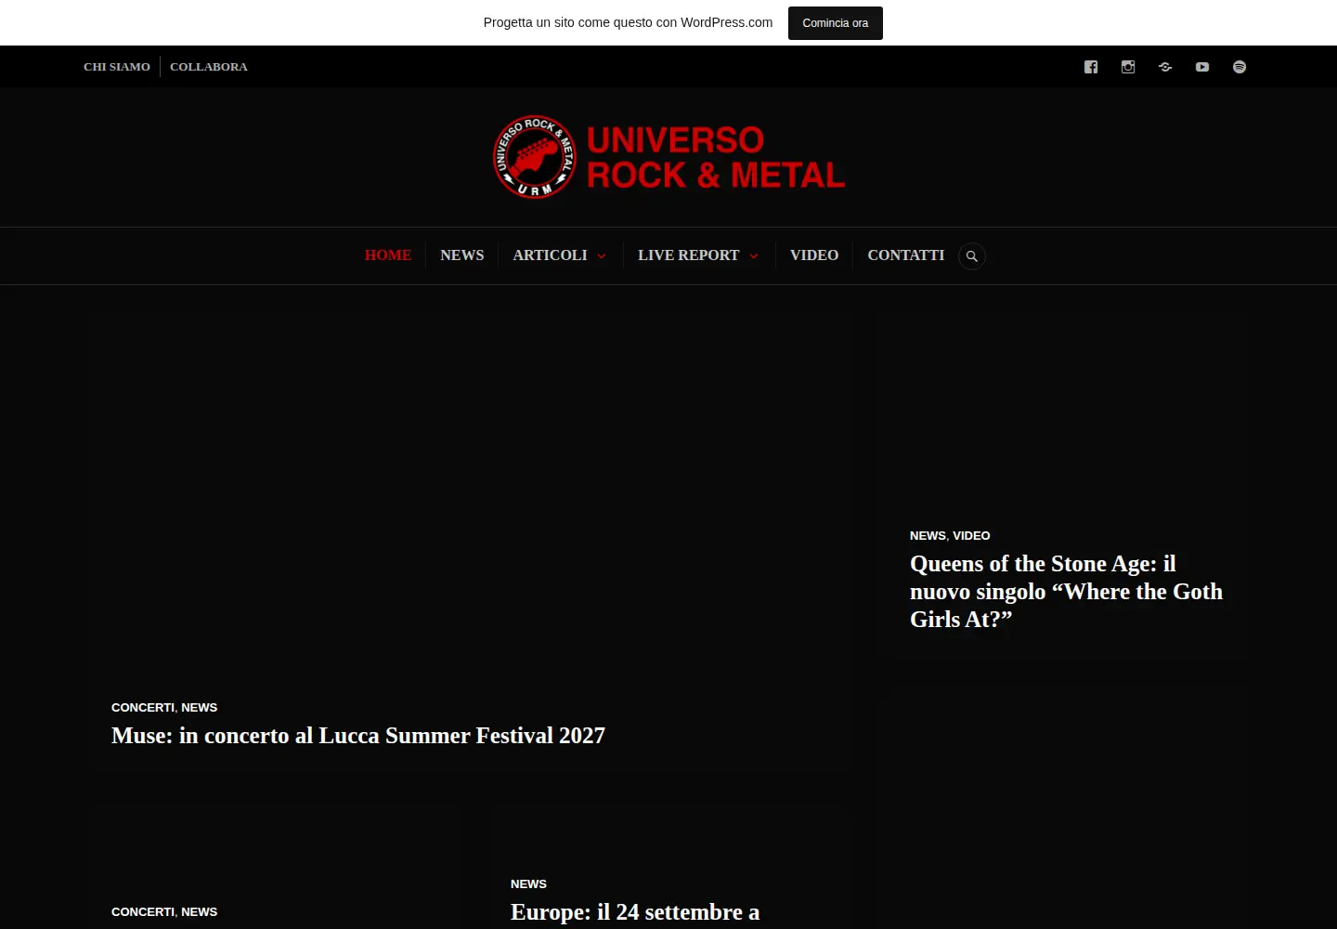Open the Instagram social icon
The height and width of the screenshot is (929, 1337).
tap(1128, 67)
